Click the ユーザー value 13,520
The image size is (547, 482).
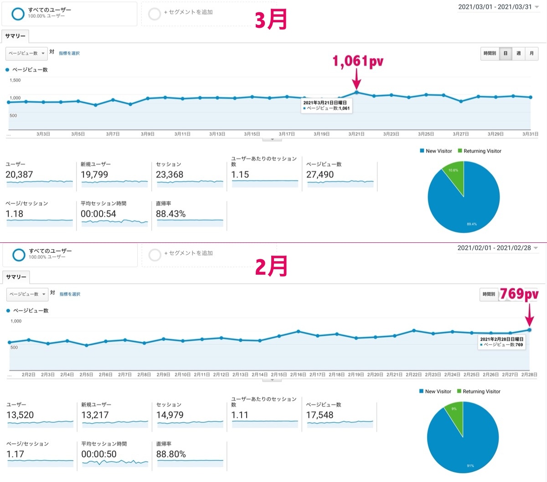click(20, 415)
